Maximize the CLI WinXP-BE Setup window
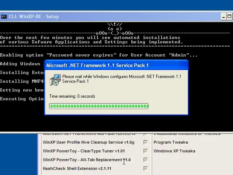233x175 pixels. coord(229,17)
